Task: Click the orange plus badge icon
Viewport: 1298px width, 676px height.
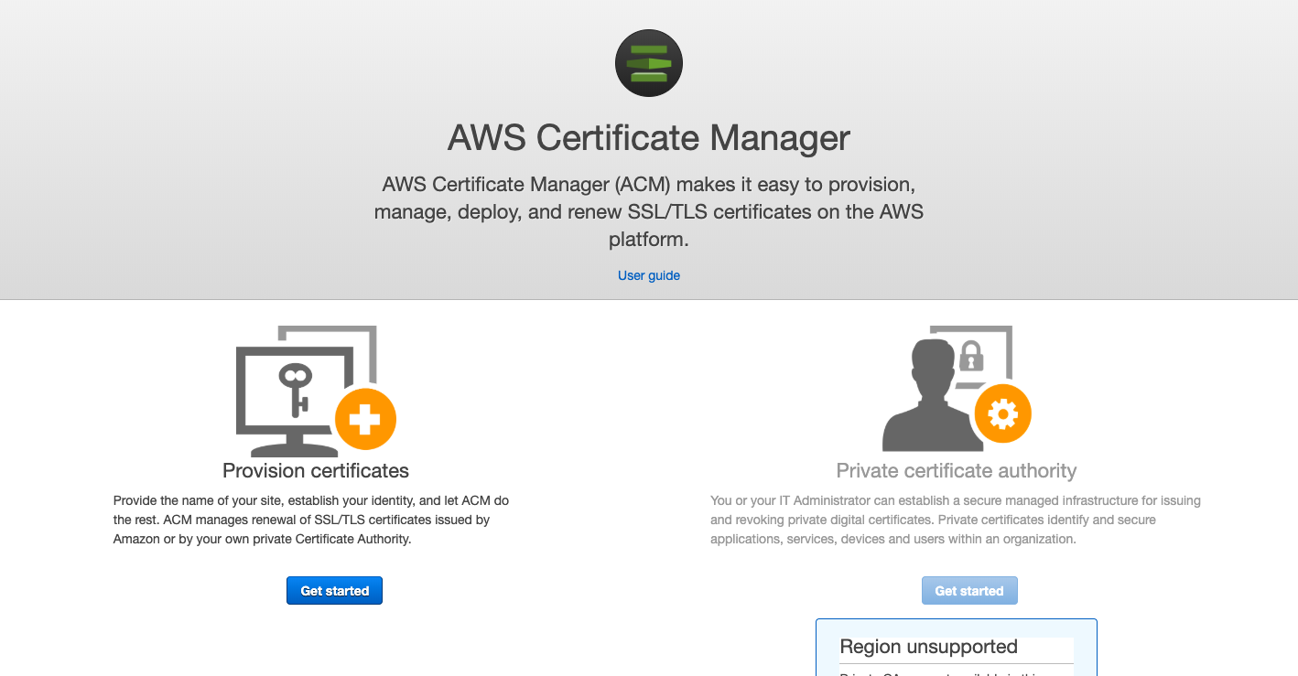Action: 365,421
